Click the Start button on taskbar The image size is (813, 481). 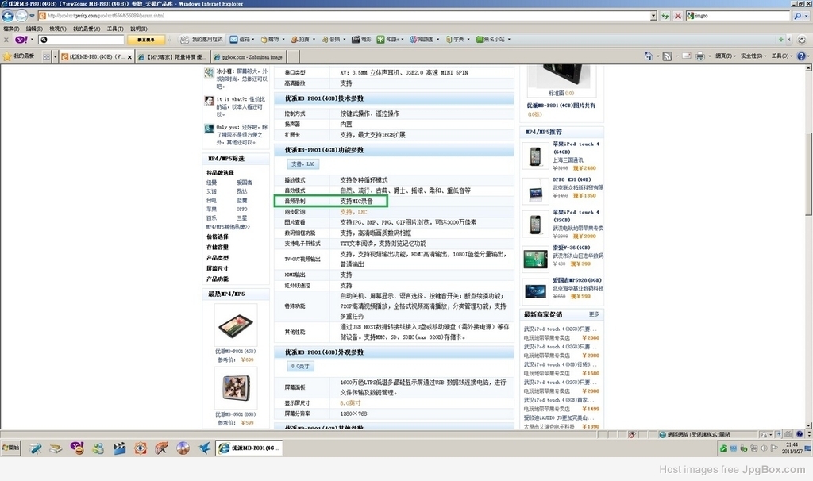(x=11, y=448)
